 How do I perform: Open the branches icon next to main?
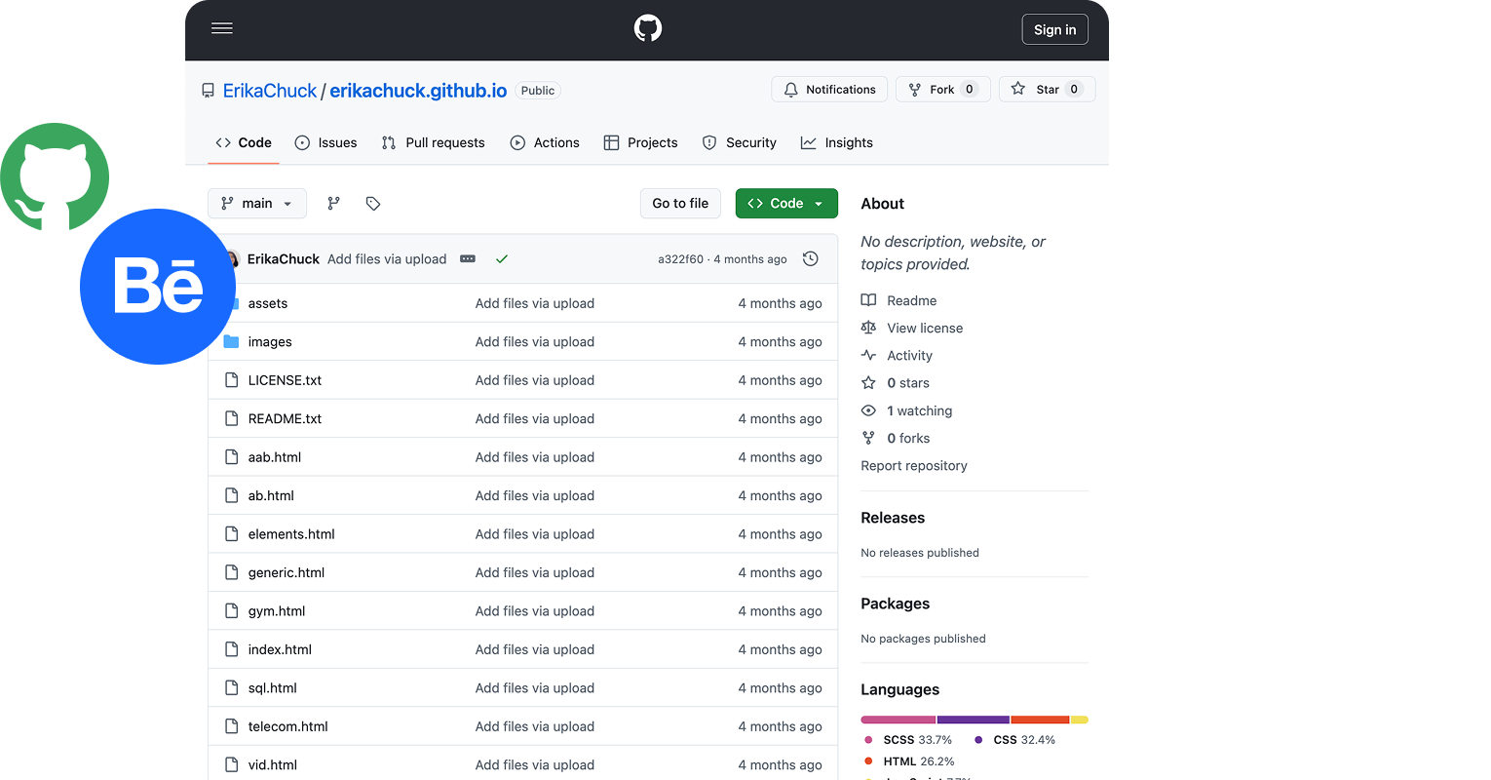333,204
